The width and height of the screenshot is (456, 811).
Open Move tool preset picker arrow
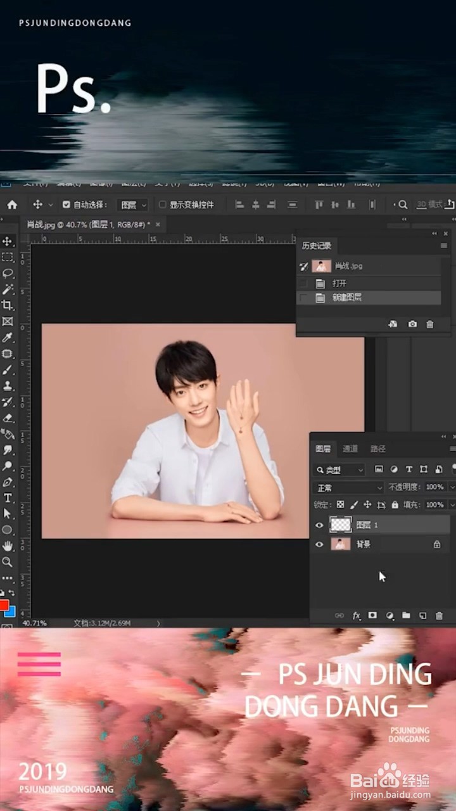point(49,205)
